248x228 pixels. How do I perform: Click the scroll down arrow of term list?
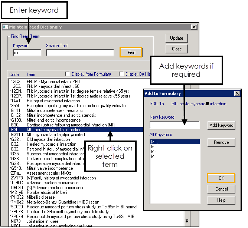(x=187, y=221)
